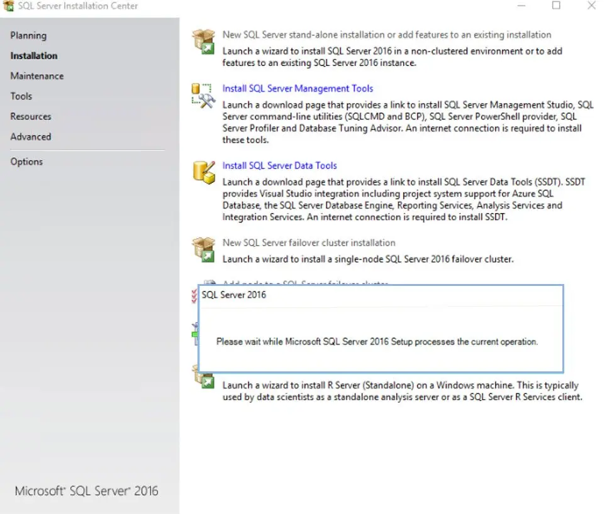Minimize the Installation Center window
Image resolution: width=607 pixels, height=514 pixels.
pyautogui.click(x=521, y=6)
